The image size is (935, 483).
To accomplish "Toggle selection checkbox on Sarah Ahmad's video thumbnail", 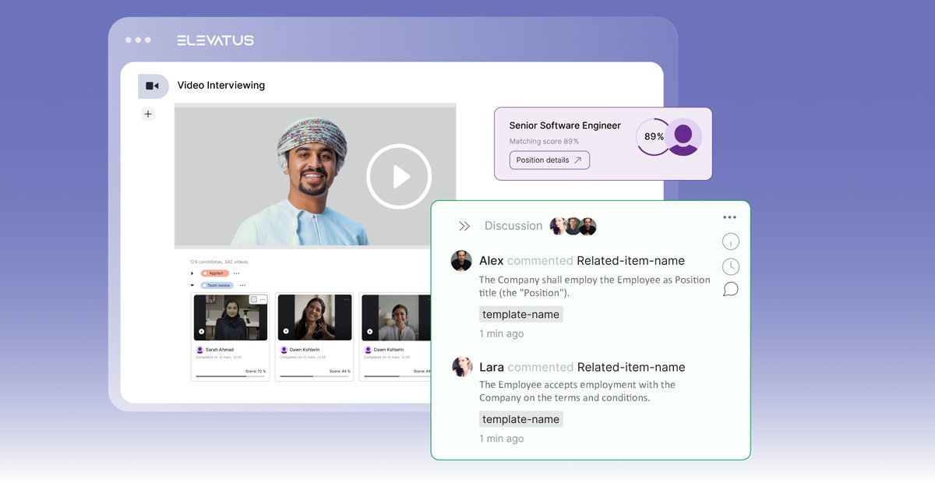I will pos(254,299).
